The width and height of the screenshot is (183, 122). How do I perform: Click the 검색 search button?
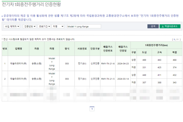153,26
